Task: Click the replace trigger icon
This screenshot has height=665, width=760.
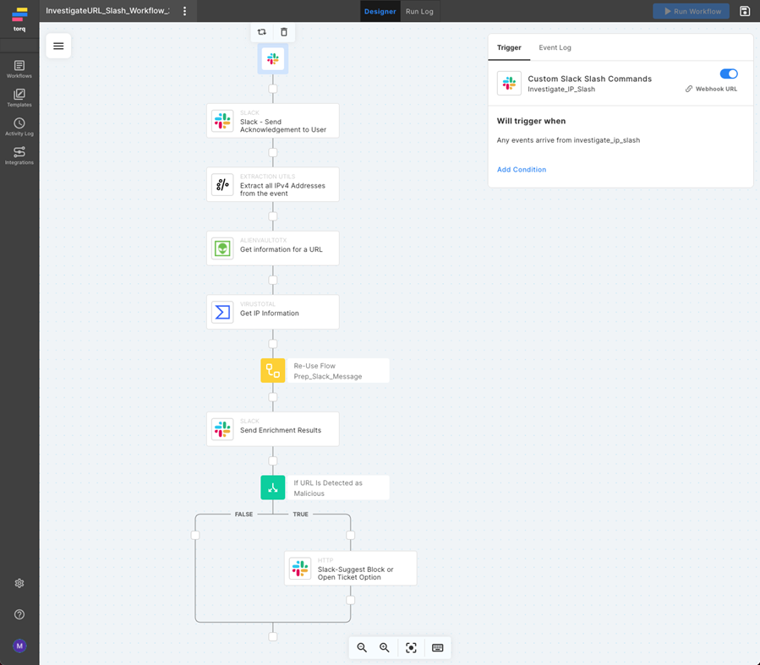Action: click(x=262, y=32)
